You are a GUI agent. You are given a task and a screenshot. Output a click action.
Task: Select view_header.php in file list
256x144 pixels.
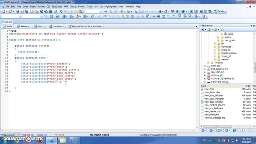click(x=212, y=111)
